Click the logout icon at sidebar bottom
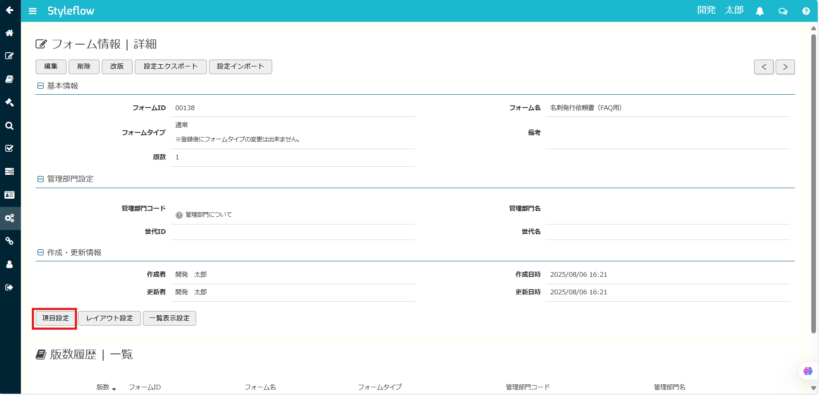Image resolution: width=819 pixels, height=395 pixels. 10,287
